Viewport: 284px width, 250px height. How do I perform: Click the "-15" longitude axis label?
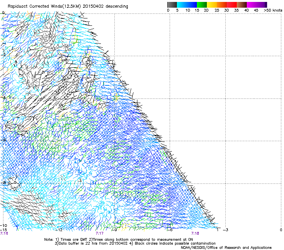[x=3, y=230]
